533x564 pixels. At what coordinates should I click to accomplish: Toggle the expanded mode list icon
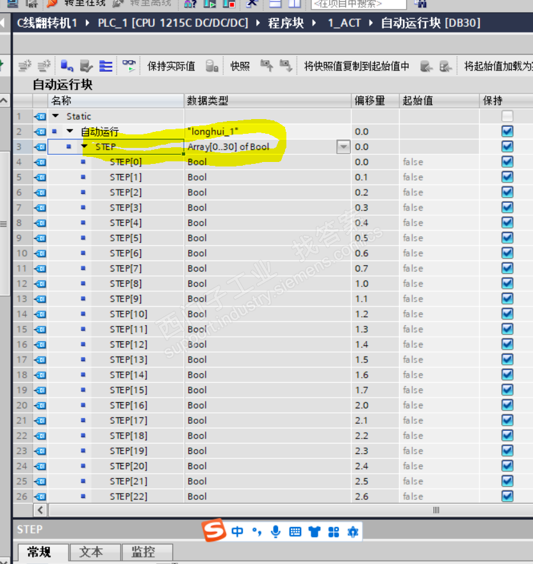pos(106,66)
